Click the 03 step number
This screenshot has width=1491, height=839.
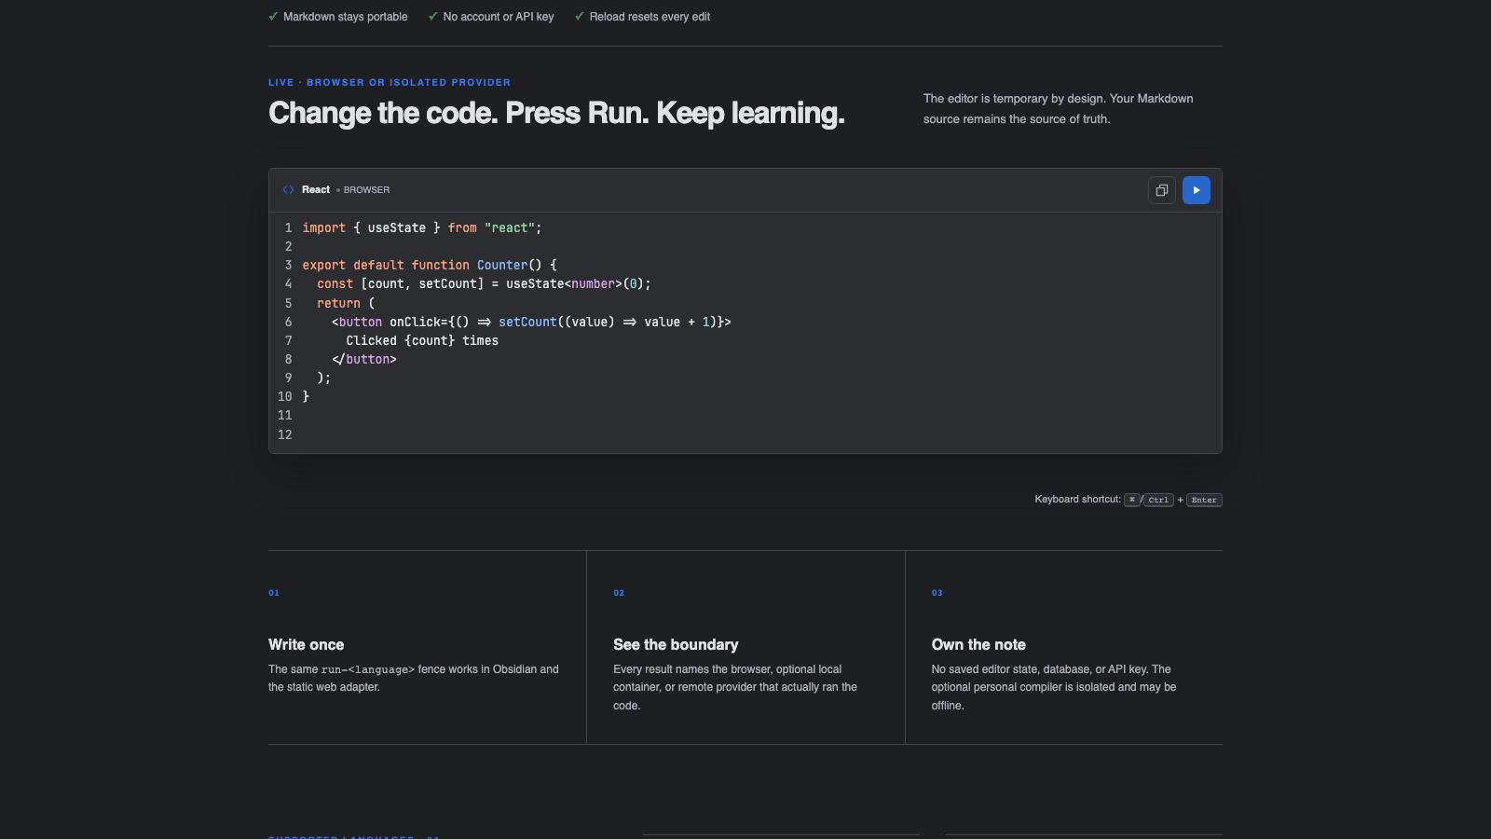[x=937, y=593]
